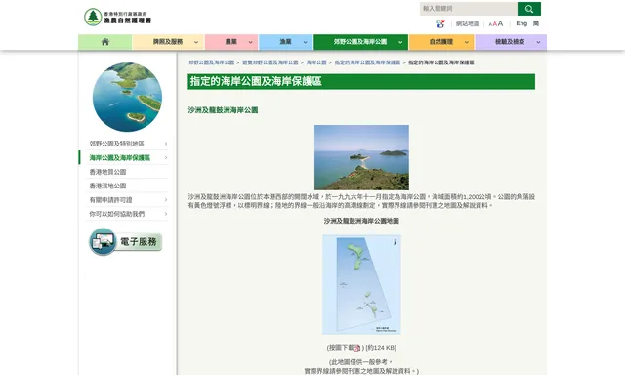
Task: Expand the 漁業 dropdown arrow
Action: [305, 42]
